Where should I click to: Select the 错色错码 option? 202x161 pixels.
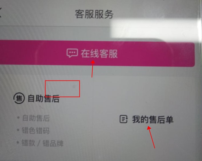(x=35, y=131)
